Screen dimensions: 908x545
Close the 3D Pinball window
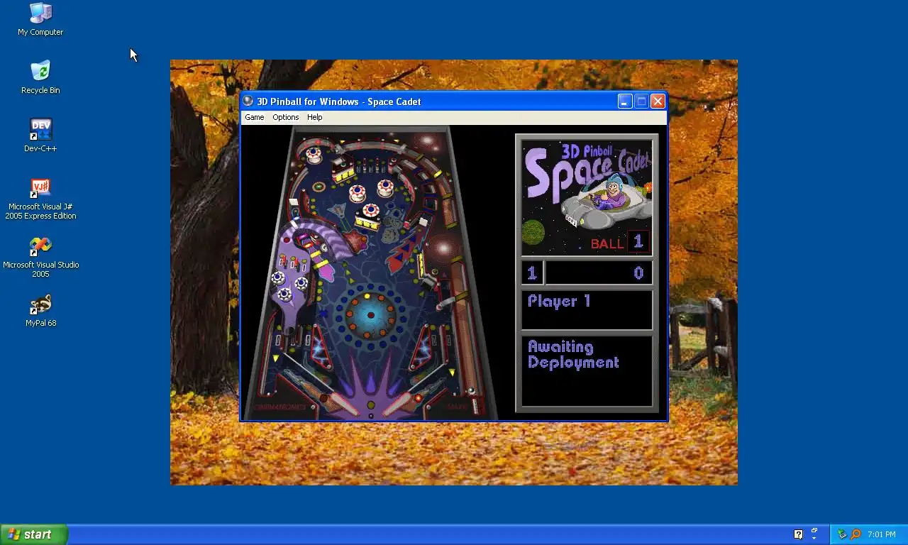pyautogui.click(x=658, y=101)
